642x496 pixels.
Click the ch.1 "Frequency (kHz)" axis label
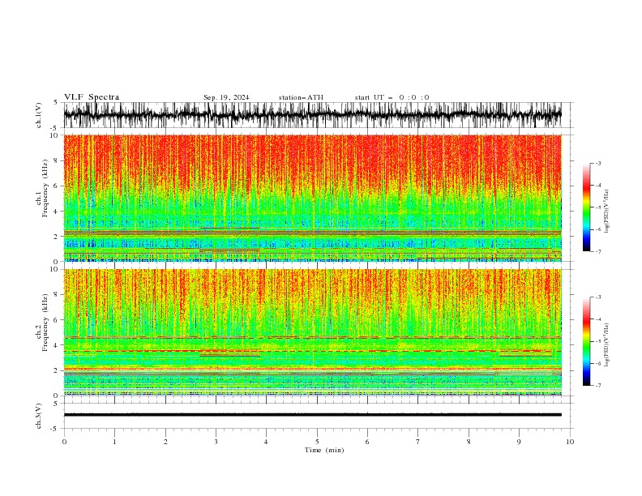45,189
